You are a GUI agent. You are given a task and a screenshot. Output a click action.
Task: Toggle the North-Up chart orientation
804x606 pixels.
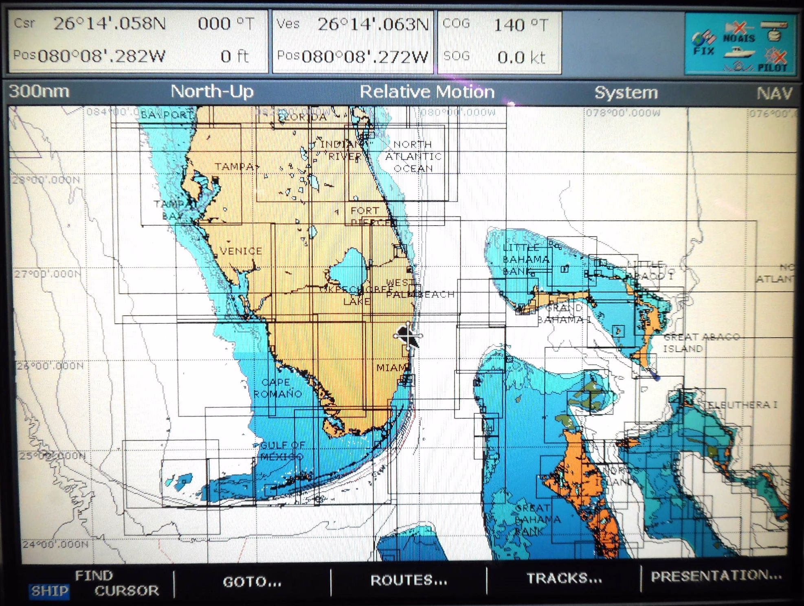coord(212,91)
